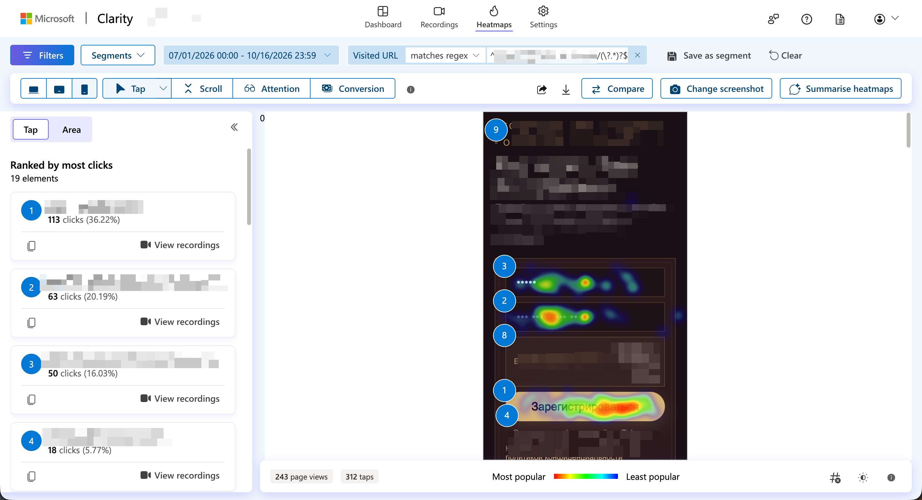Copy element 4 selector (18 clicks)
The image size is (922, 500).
click(31, 476)
